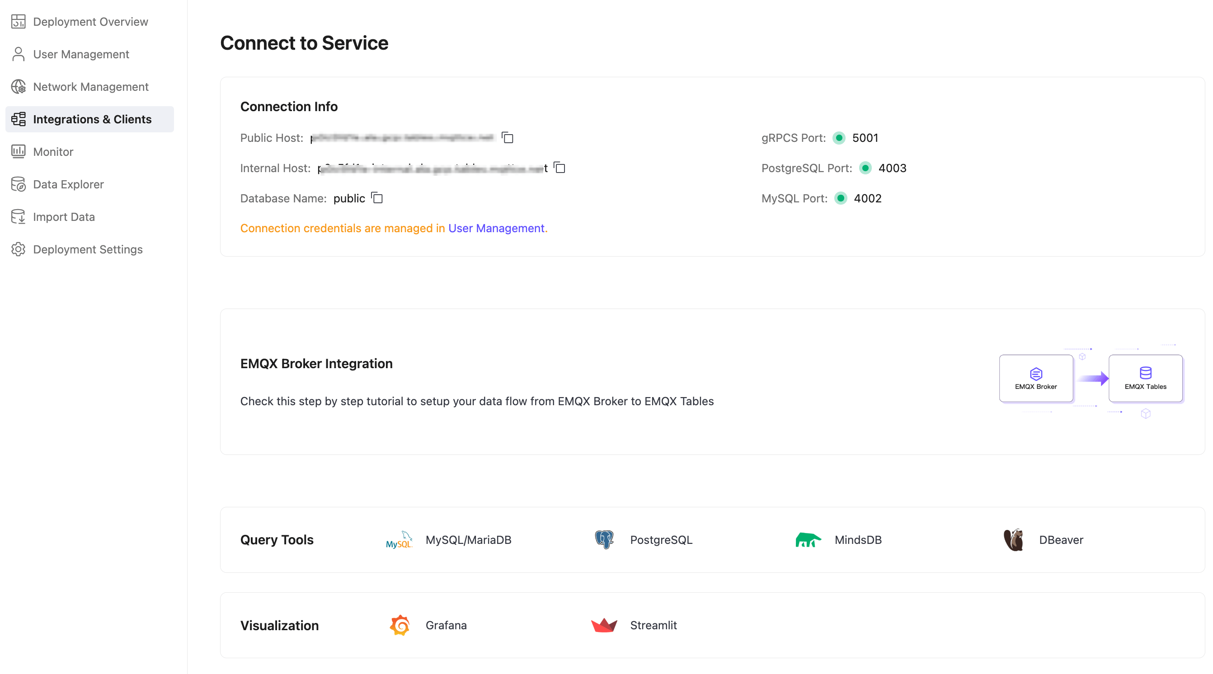Click the PostgreSQL Port green status dot
The image size is (1213, 674).
click(865, 168)
